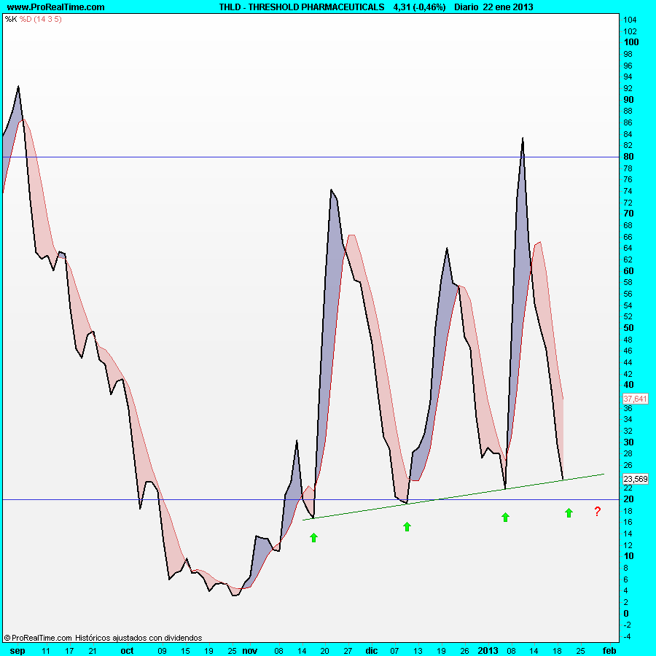
Task: Select the THLD - THRESHOLD PHARMACEUTICALS title
Action: click(x=302, y=7)
